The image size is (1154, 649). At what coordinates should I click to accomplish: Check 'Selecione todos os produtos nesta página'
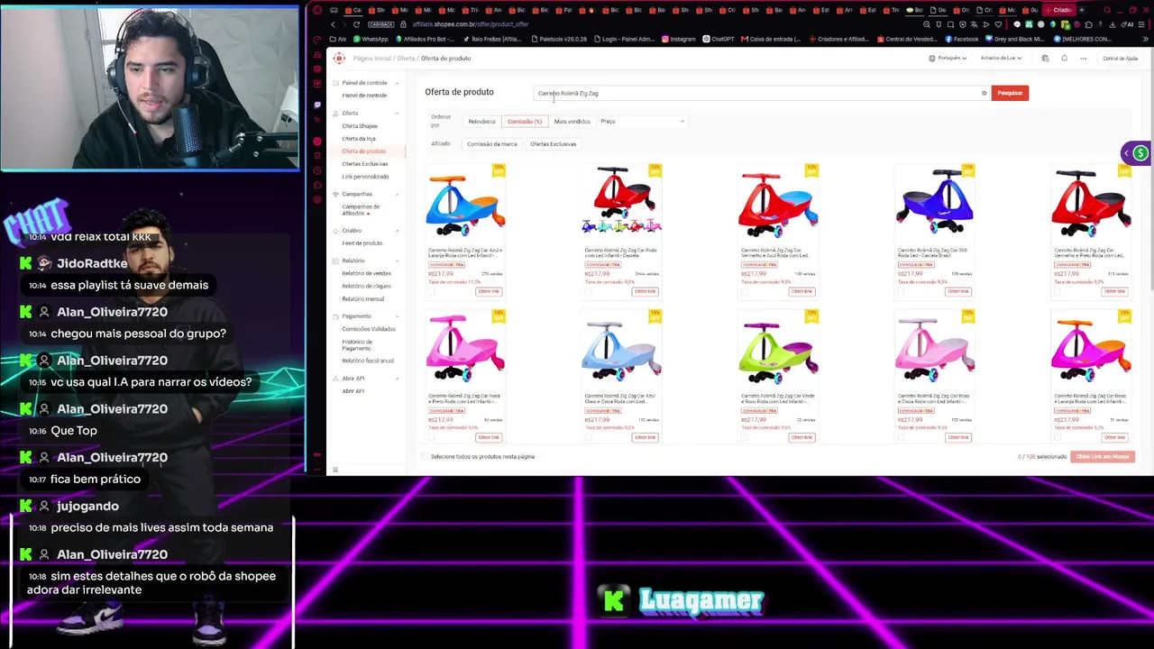point(426,456)
